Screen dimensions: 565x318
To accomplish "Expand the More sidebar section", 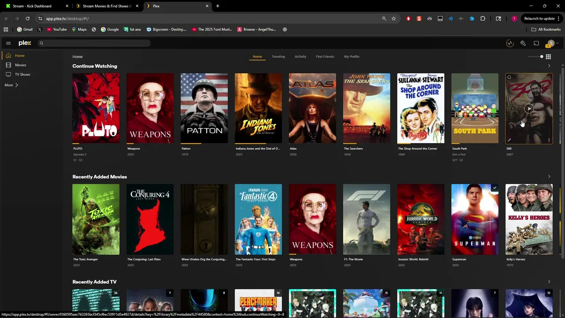I will click(11, 85).
